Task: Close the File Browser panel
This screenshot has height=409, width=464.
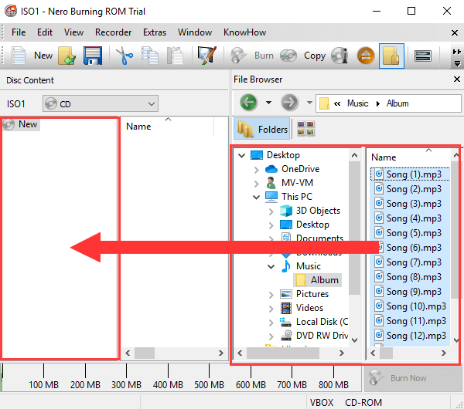Action: (456, 79)
